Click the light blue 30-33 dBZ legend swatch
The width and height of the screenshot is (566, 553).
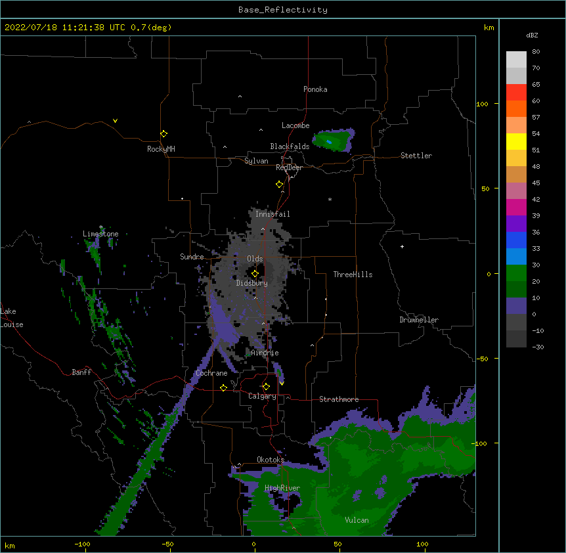coord(516,257)
